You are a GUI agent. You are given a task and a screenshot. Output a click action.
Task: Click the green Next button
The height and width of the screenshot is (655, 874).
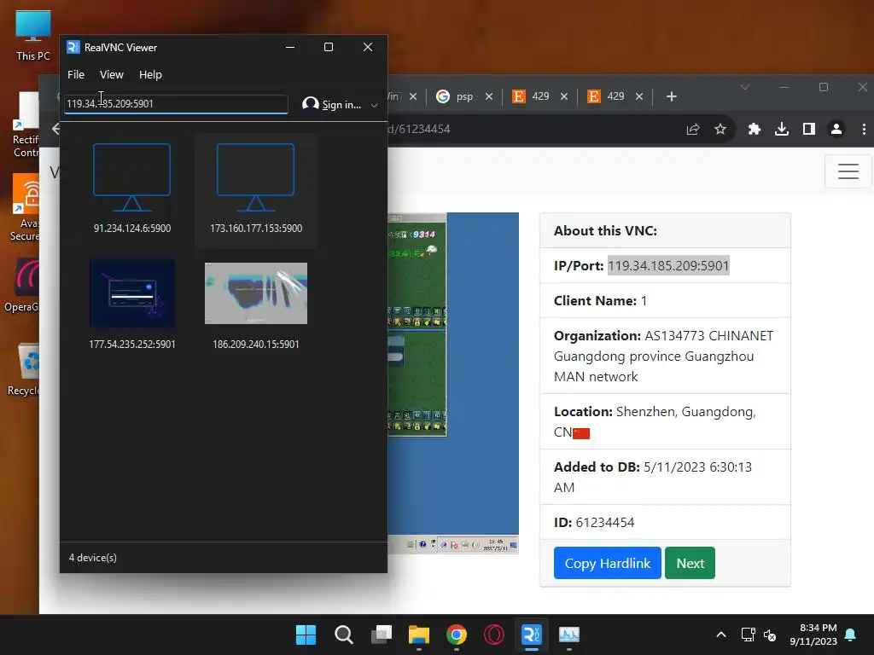690,563
